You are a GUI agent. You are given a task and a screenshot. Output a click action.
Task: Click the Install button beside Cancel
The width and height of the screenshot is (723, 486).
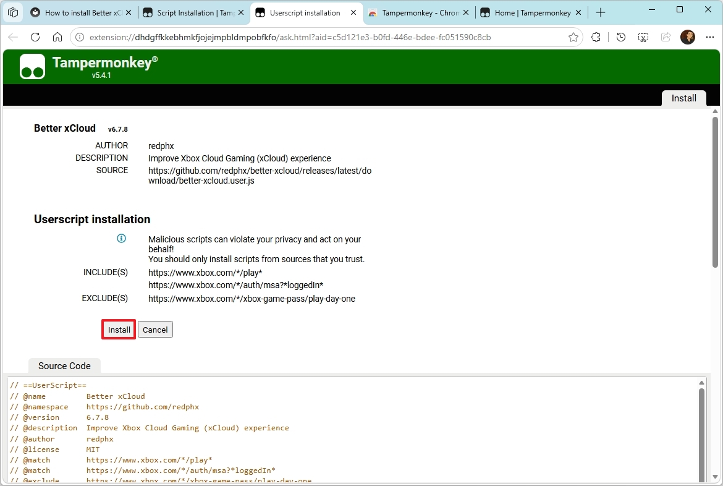(118, 330)
